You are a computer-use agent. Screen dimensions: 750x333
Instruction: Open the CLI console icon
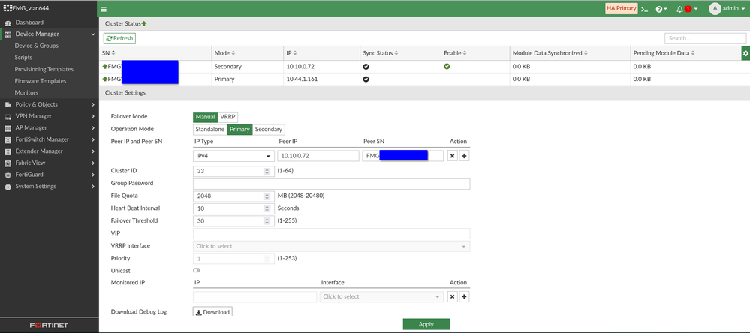pyautogui.click(x=645, y=9)
